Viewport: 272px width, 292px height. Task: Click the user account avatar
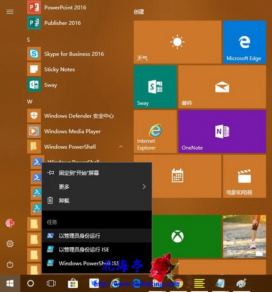[x=10, y=223]
